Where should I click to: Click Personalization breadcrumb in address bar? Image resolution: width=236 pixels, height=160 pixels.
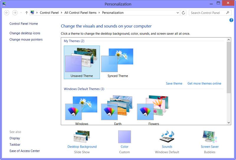(113, 13)
